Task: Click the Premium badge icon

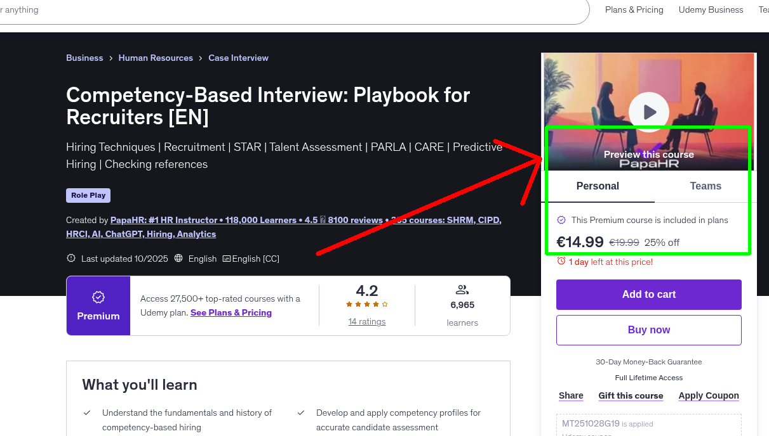Action: tap(98, 296)
